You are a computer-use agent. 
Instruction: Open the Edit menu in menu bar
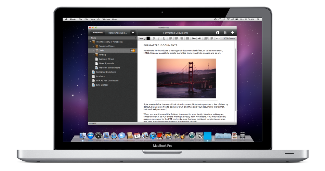[86, 19]
